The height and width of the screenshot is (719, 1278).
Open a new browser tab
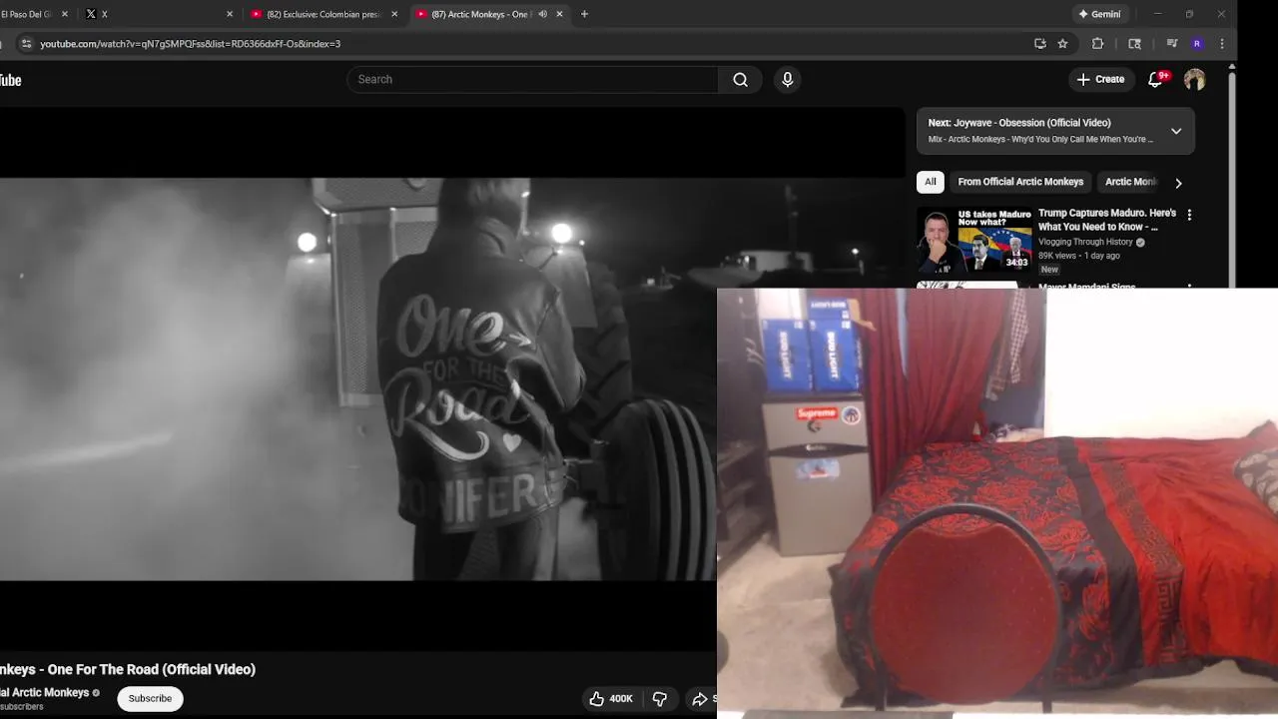(584, 14)
